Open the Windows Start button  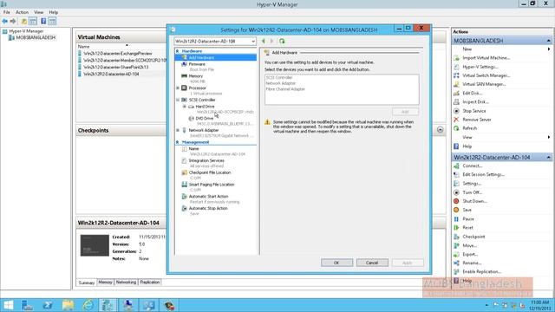(x=8, y=305)
